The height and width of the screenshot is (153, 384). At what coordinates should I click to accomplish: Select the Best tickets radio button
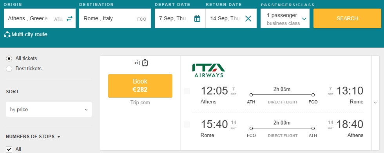(9, 69)
